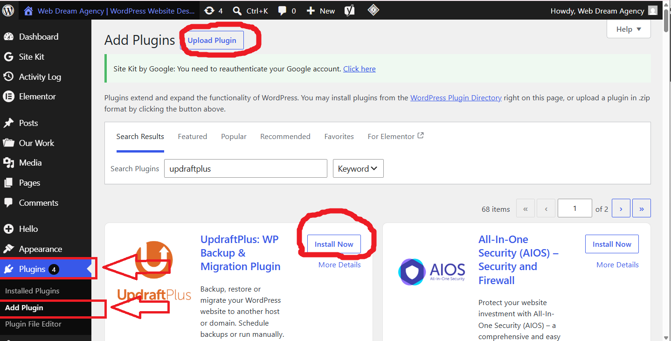This screenshot has height=341, width=671.
Task: Click the plus New icon
Action: pyautogui.click(x=311, y=11)
